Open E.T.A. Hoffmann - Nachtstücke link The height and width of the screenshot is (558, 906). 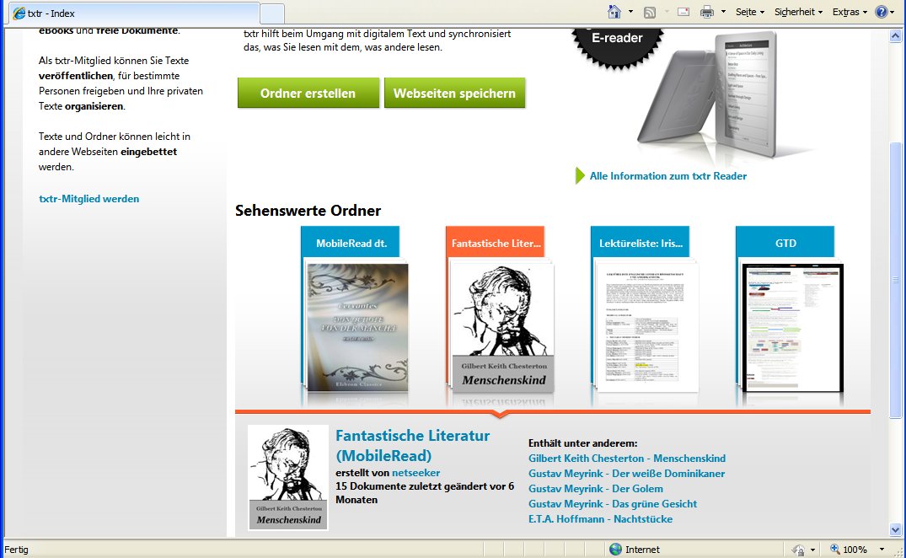(x=600, y=518)
